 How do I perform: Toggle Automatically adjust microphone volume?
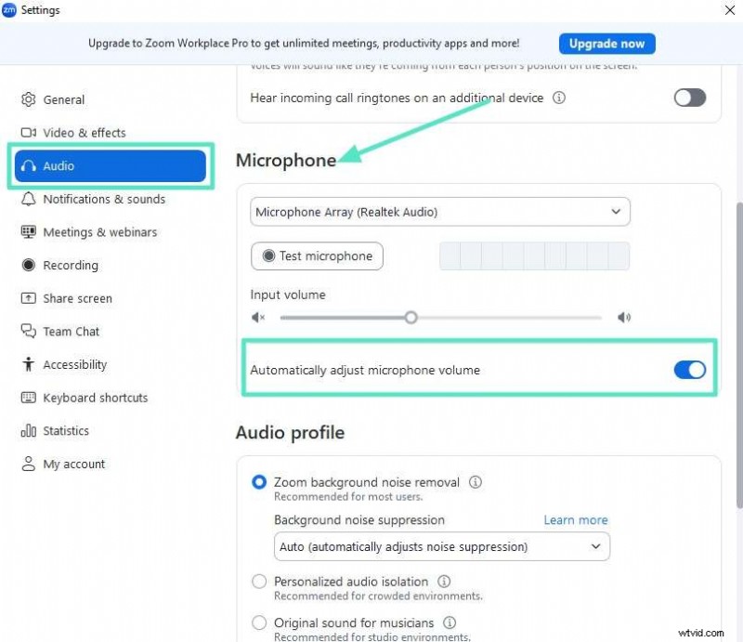[689, 369]
